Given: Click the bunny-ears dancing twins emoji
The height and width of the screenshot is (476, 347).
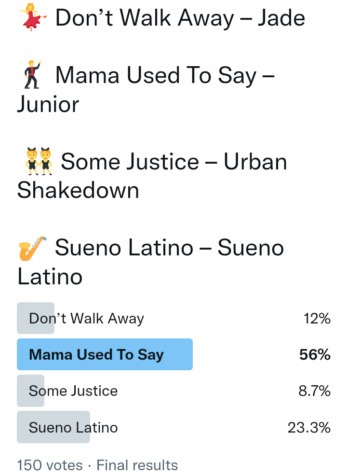Looking at the screenshot, I should [38, 161].
